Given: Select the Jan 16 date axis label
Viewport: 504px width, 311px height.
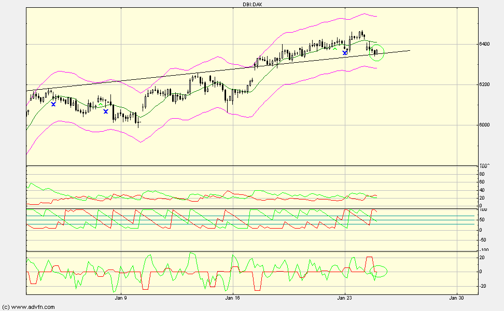Looking at the screenshot, I should pyautogui.click(x=232, y=299).
